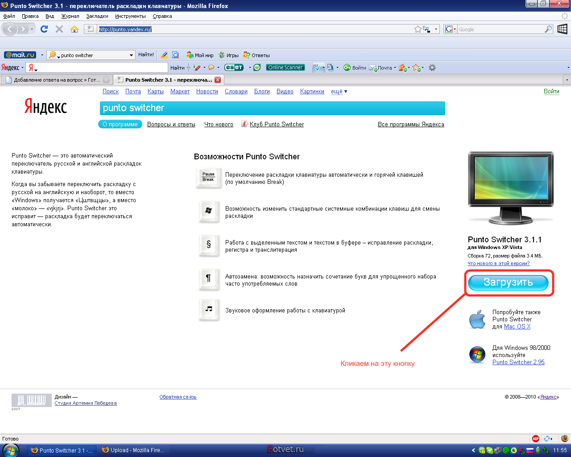Image resolution: width=571 pixels, height=457 pixels.
Task: Open Мой мир from the Mail.ru toolbar
Action: coord(200,55)
